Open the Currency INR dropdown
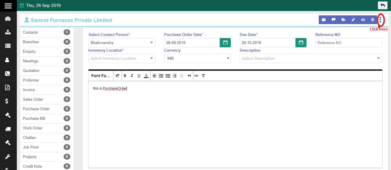This screenshot has height=170, width=391. tap(197, 58)
